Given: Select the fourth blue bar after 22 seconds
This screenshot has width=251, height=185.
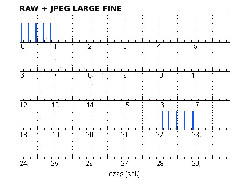Looking at the screenshot, I should point(184,120).
